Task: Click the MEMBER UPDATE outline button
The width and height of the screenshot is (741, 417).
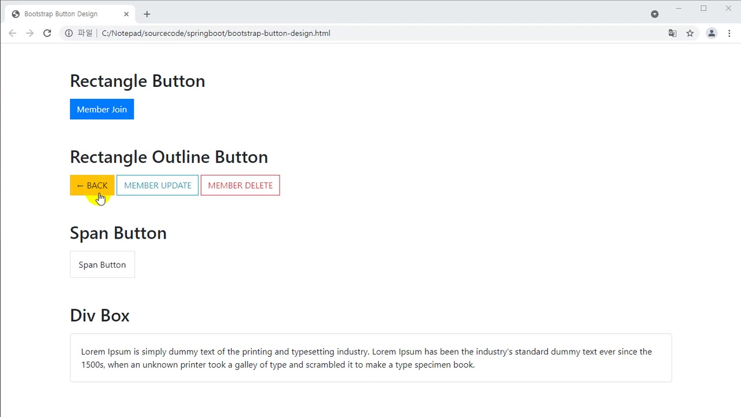Action: [x=157, y=185]
